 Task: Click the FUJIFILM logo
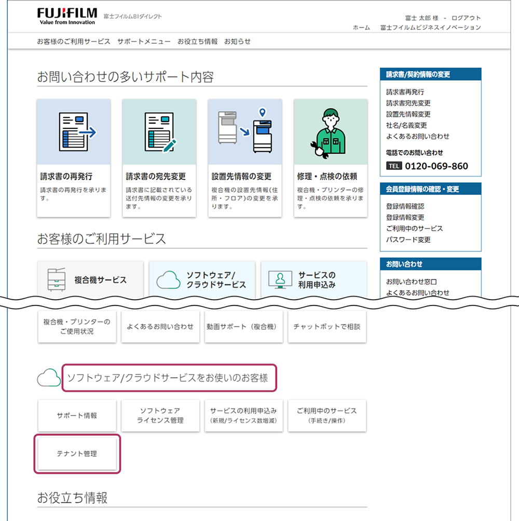pyautogui.click(x=67, y=16)
